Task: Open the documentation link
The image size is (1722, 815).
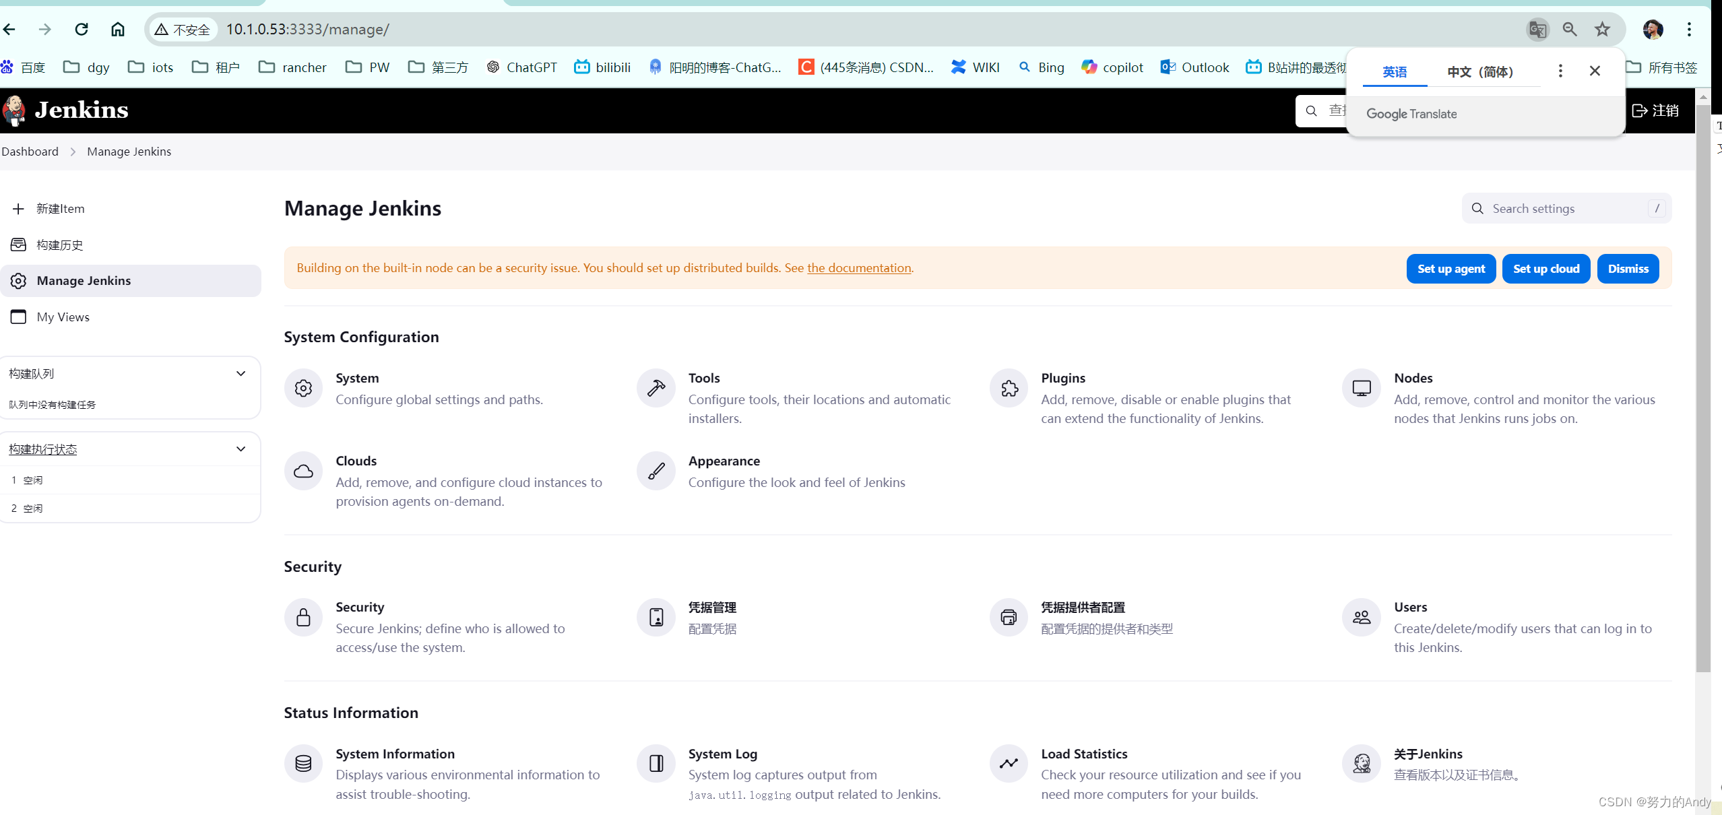Action: [x=859, y=267]
